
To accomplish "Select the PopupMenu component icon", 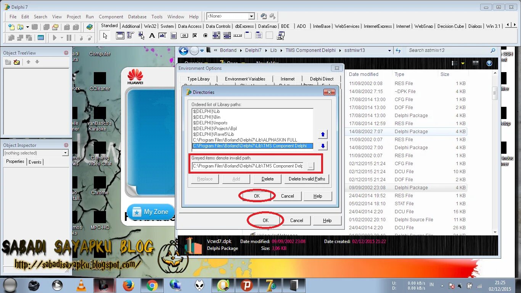I will (142, 35).
